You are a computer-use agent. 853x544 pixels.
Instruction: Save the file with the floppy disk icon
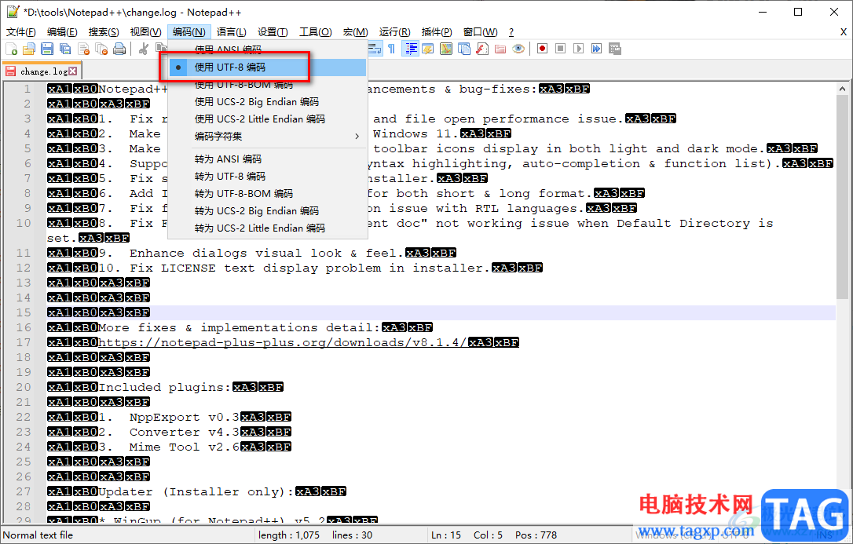tap(47, 49)
